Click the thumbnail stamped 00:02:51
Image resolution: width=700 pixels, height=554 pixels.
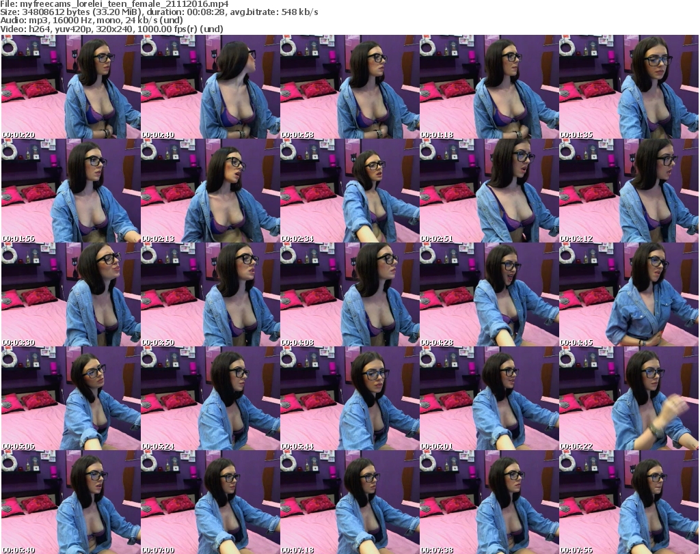point(489,191)
